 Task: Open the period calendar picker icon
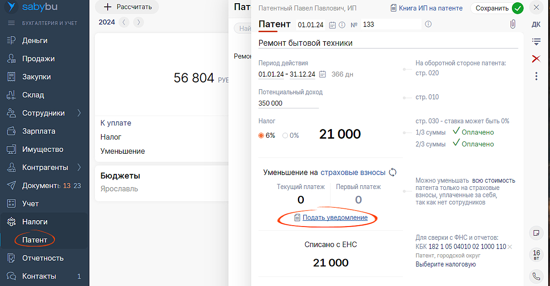[x=323, y=74]
